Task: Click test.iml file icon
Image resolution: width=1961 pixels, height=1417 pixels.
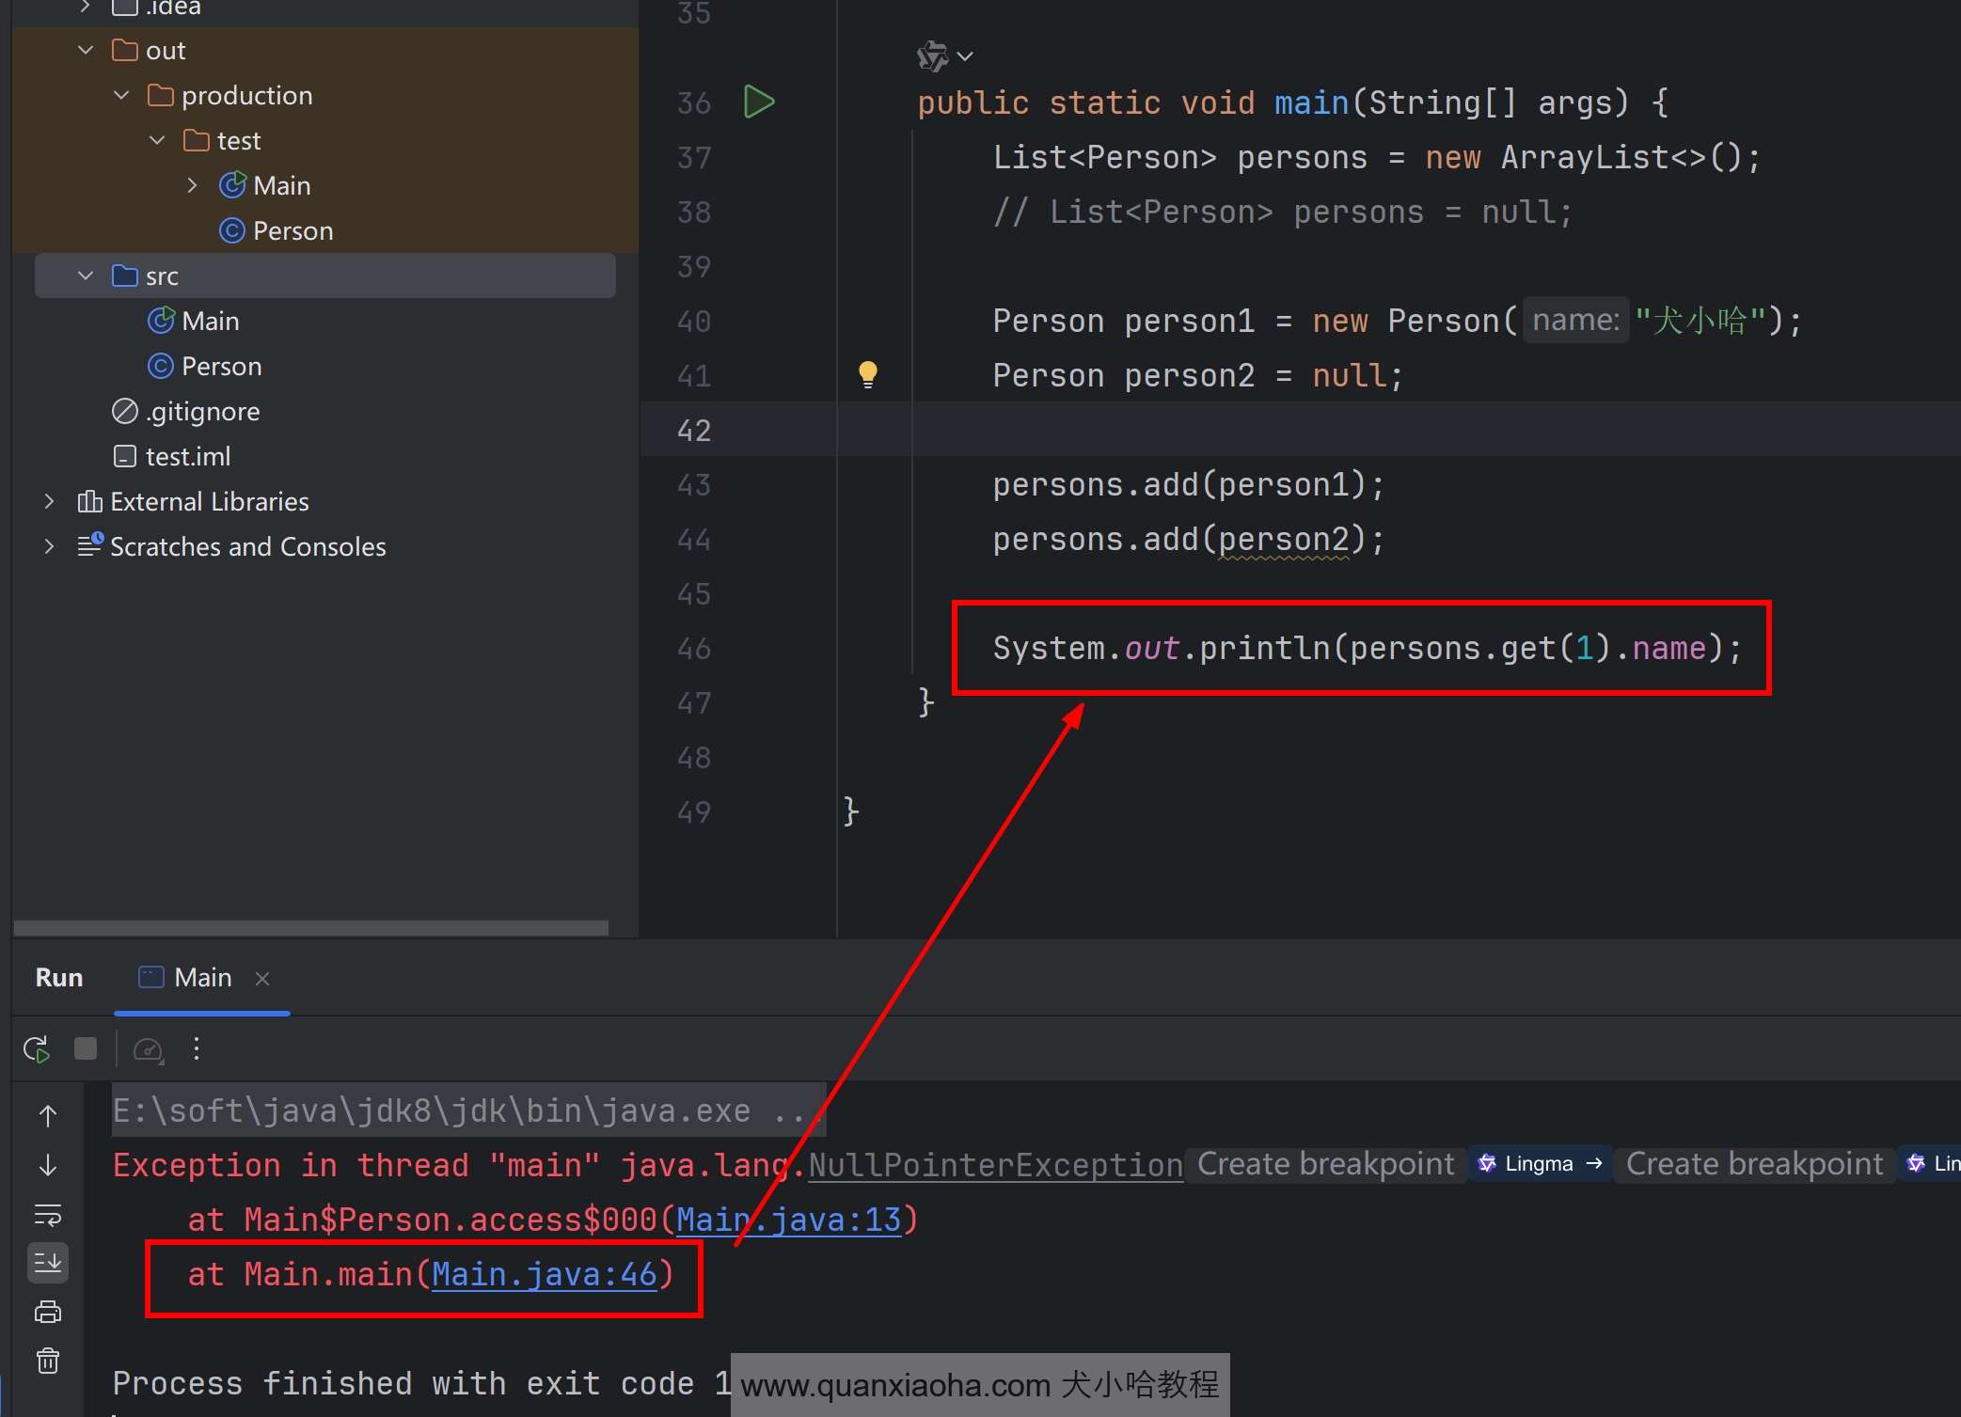Action: 125,456
